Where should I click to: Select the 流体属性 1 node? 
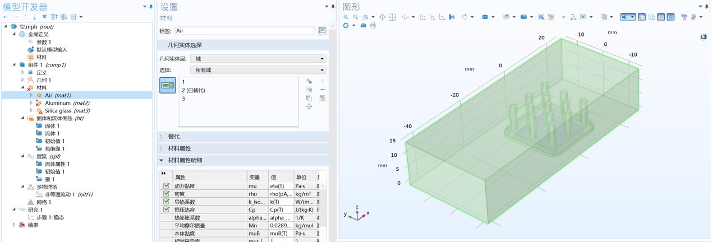pos(57,164)
